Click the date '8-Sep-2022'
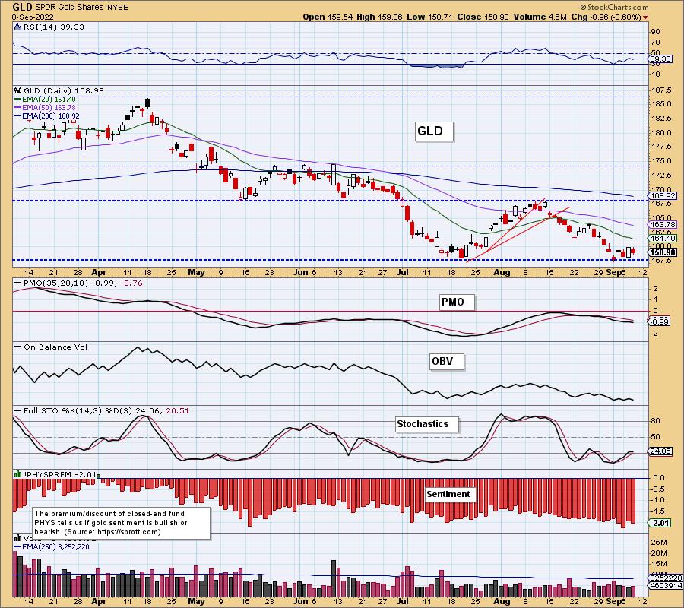The width and height of the screenshot is (684, 608). pos(33,17)
